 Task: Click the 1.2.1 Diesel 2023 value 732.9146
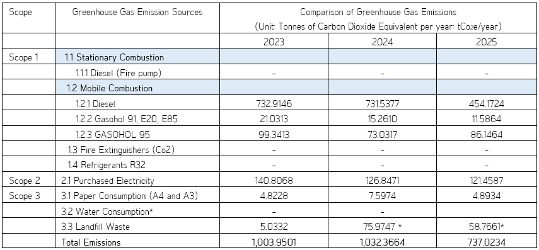274,104
